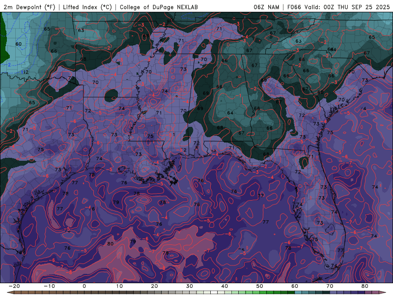Click the "06Z NAM" model run label
393x295 pixels.
(266, 7)
